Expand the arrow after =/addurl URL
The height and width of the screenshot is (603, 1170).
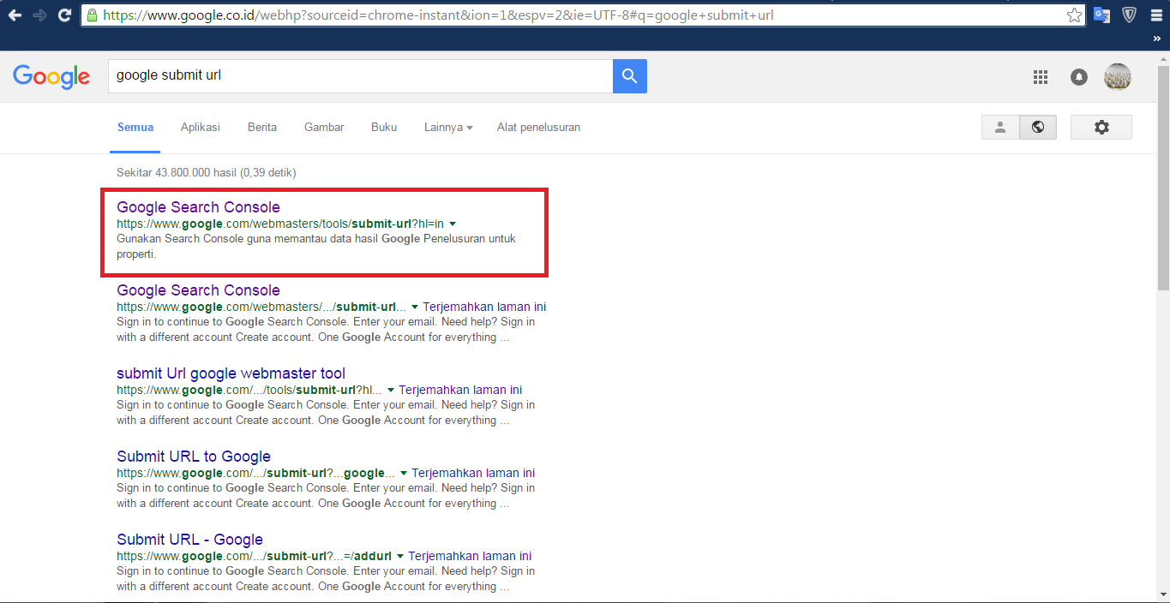[400, 556]
